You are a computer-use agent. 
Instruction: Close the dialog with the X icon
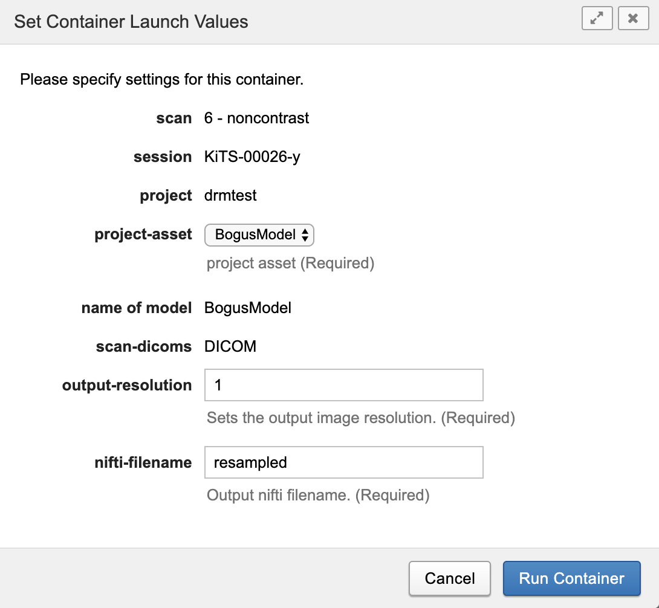pos(633,19)
